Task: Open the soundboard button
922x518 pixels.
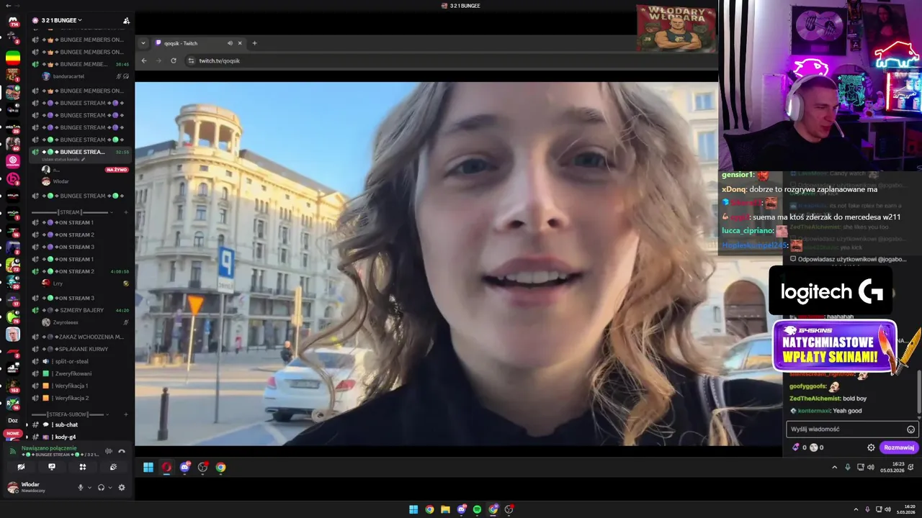Action: click(x=114, y=467)
